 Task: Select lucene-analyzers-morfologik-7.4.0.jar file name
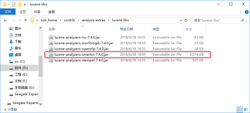click(x=84, y=43)
